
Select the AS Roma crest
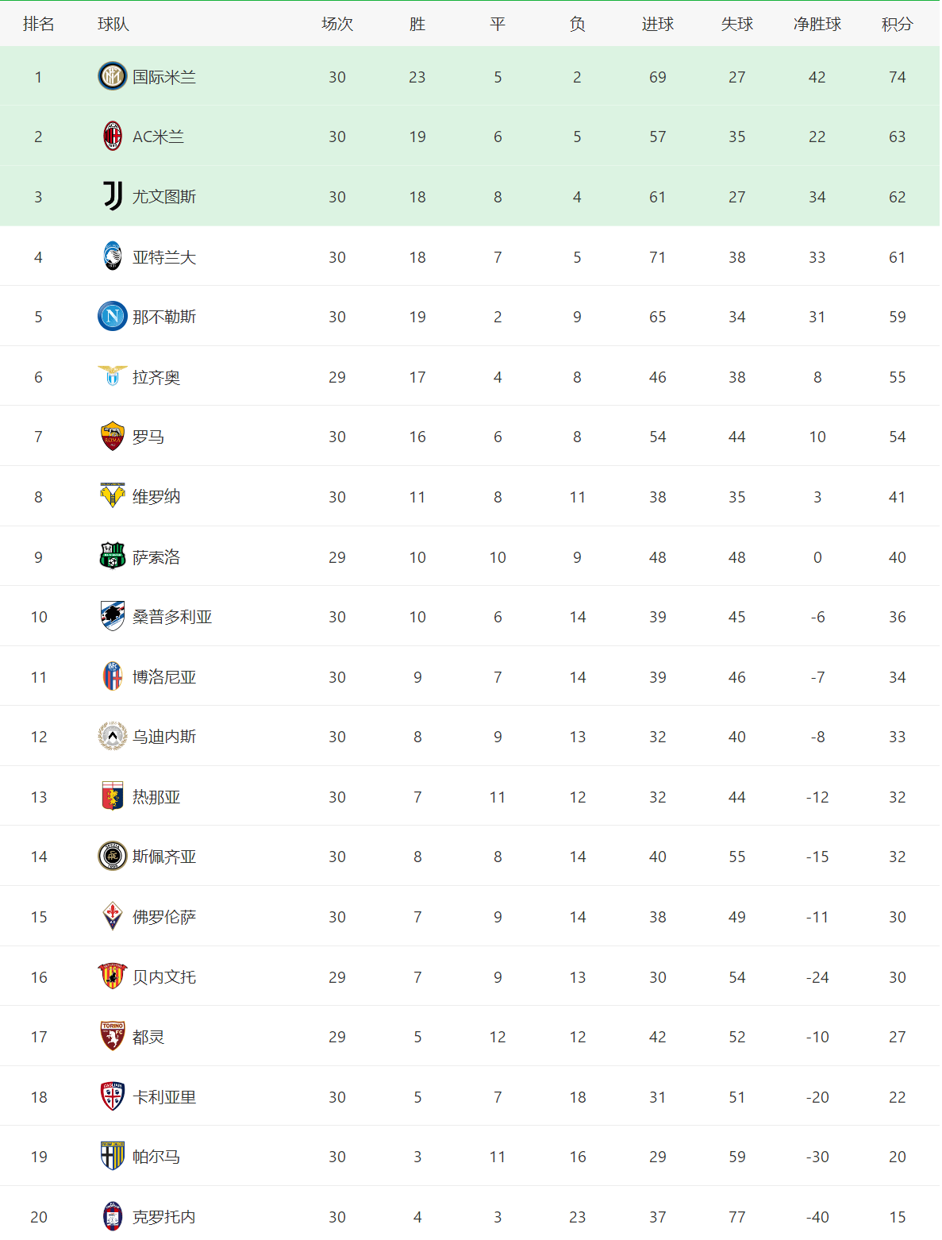(x=113, y=436)
